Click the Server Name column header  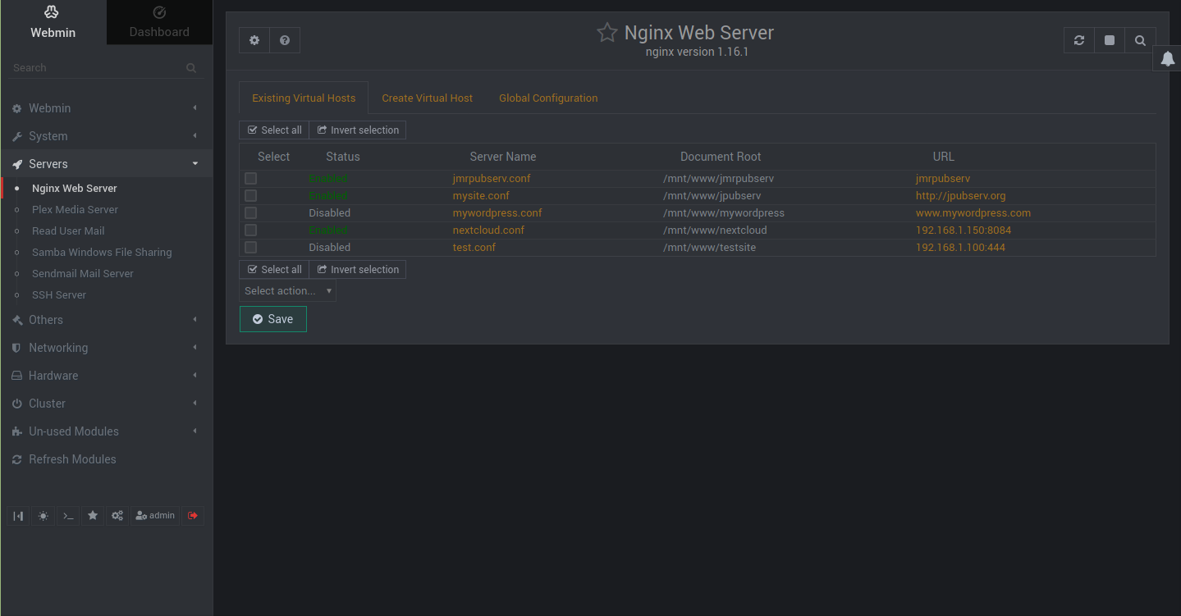[x=503, y=157]
